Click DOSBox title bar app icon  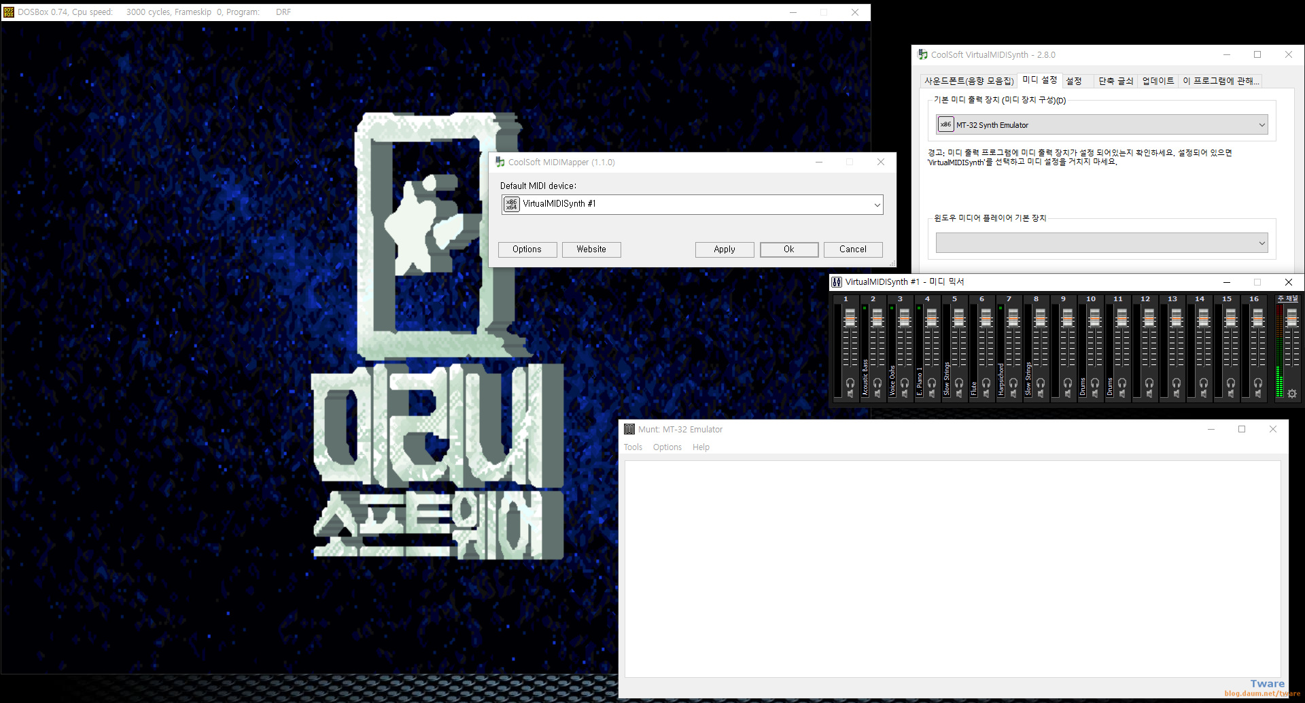coord(9,12)
